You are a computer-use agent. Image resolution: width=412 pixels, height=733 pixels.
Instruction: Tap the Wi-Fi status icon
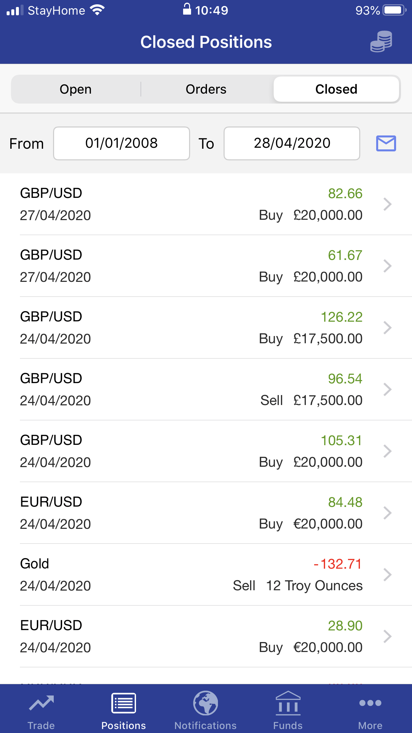(97, 10)
